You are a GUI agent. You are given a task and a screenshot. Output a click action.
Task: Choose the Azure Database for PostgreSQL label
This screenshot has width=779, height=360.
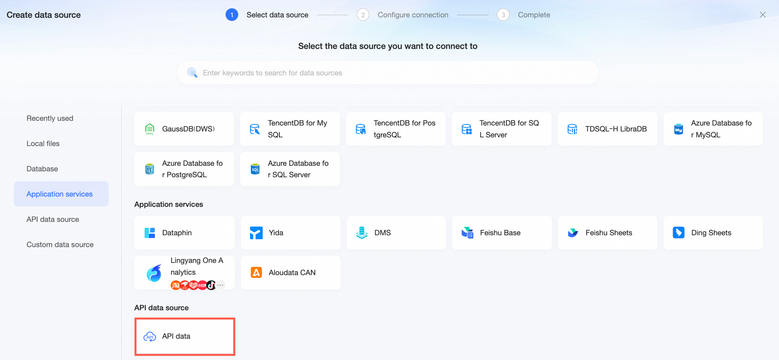pyautogui.click(x=192, y=169)
